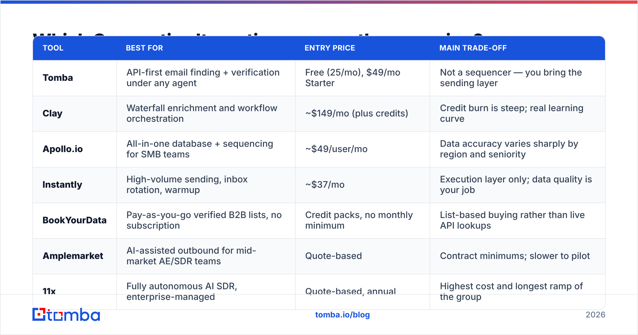Select the Instantly tool name cell
The image size is (638, 335).
click(x=75, y=185)
